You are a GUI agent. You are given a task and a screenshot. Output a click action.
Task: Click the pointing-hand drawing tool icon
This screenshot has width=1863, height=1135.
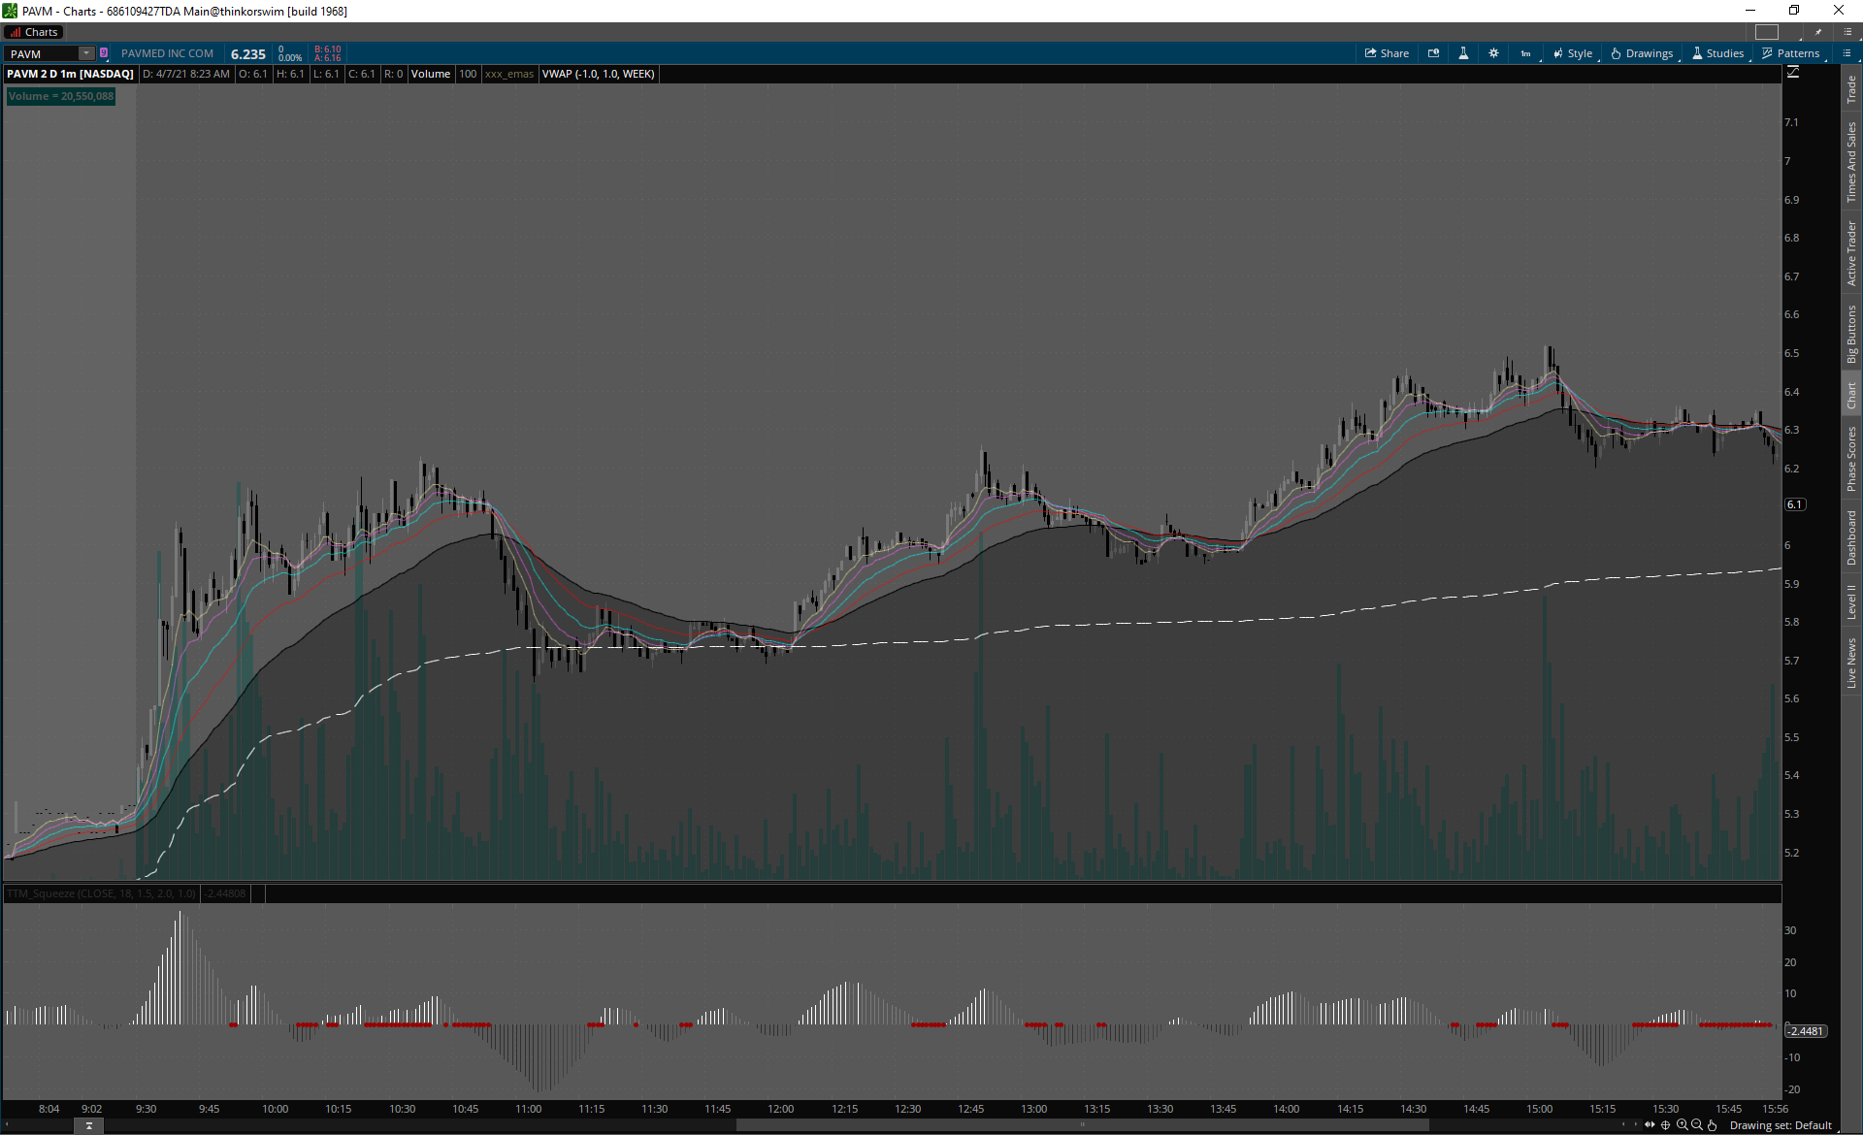pyautogui.click(x=1712, y=1125)
